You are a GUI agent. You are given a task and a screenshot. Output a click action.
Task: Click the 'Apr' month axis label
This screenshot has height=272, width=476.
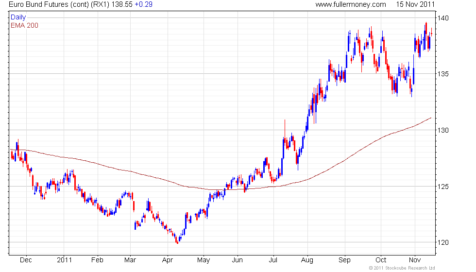tap(168, 260)
